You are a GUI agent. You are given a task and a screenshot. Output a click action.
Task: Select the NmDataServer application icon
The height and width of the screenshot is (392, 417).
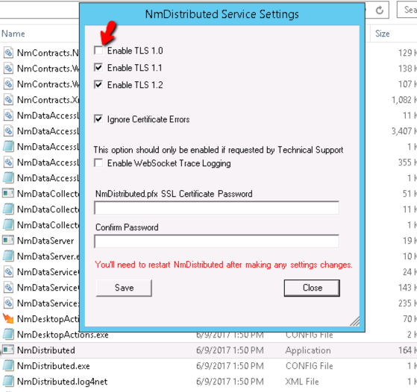coord(8,240)
